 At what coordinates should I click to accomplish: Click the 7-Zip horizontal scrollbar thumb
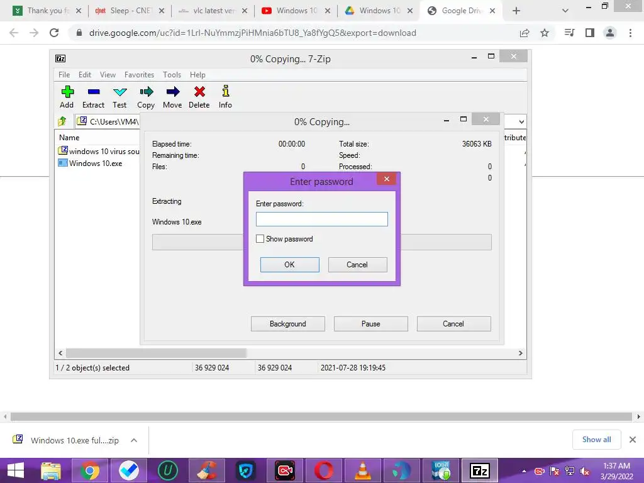click(156, 353)
